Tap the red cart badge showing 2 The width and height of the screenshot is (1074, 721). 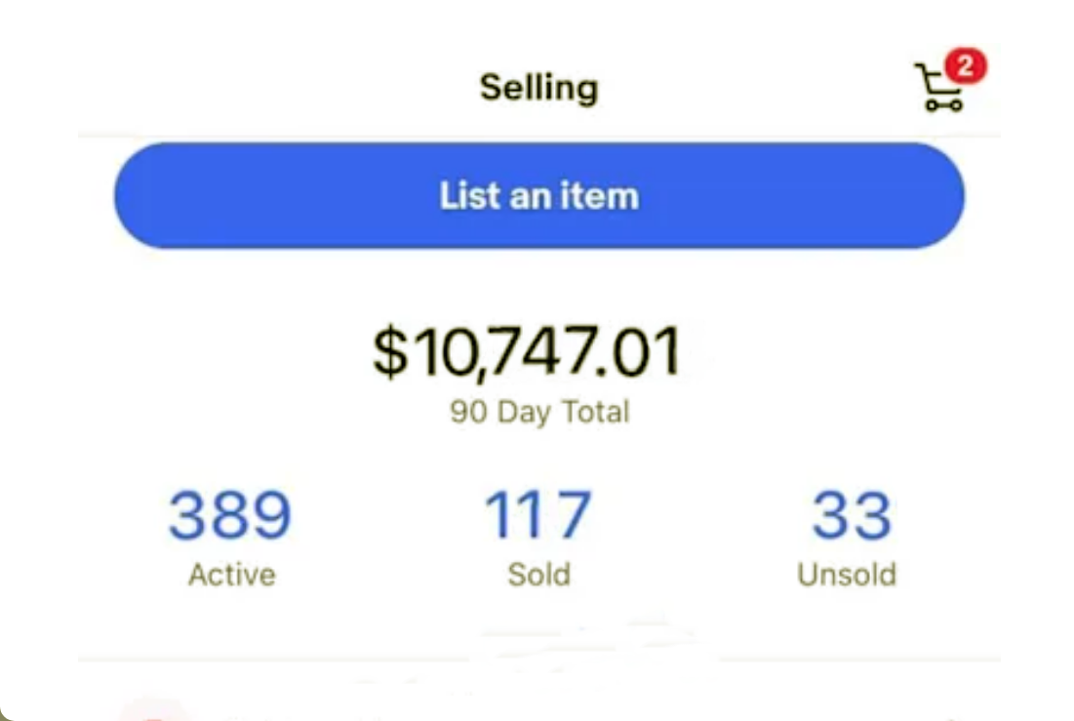click(x=965, y=66)
